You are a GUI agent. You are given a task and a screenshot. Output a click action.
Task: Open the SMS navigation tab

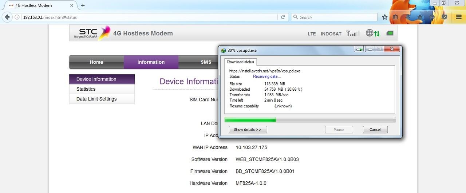click(206, 62)
